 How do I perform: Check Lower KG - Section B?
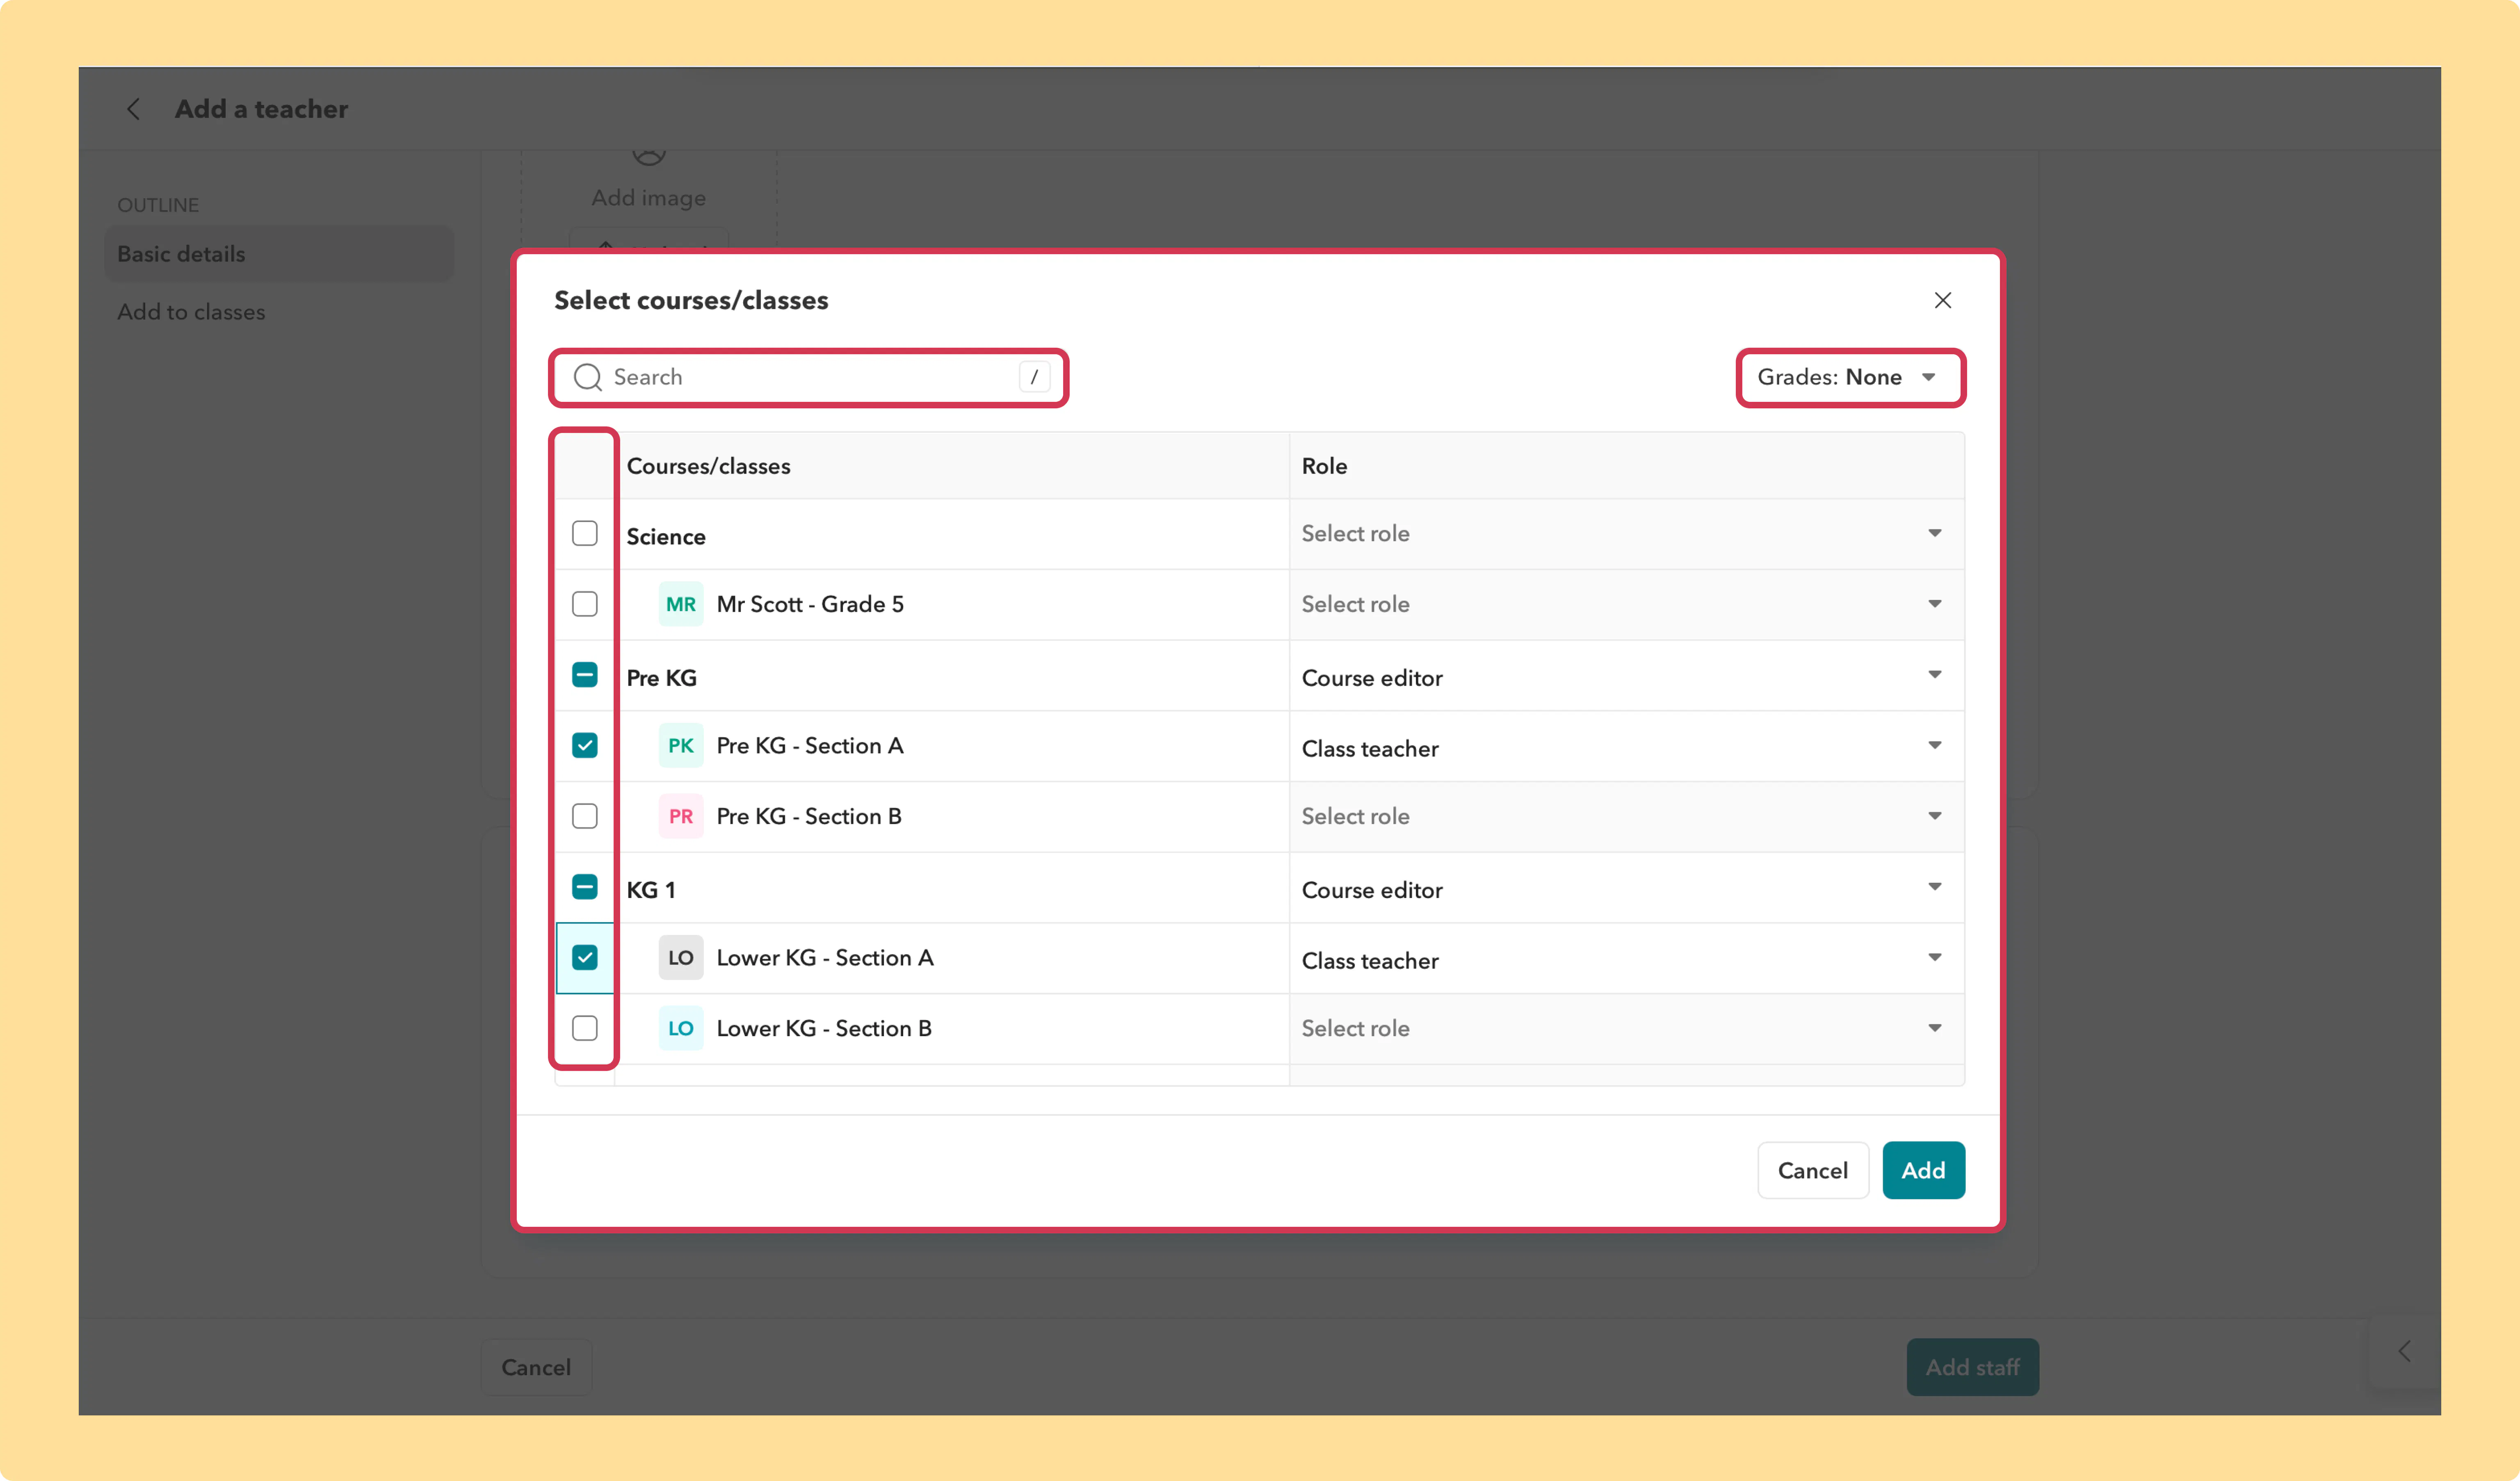[x=585, y=1028]
